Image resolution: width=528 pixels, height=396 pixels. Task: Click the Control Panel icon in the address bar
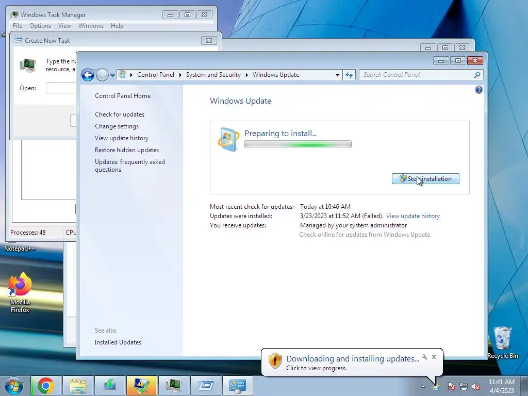tap(123, 74)
